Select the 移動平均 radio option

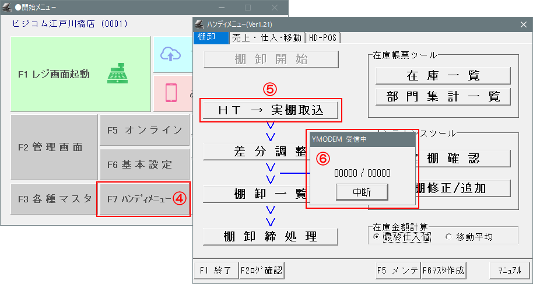[x=448, y=237]
